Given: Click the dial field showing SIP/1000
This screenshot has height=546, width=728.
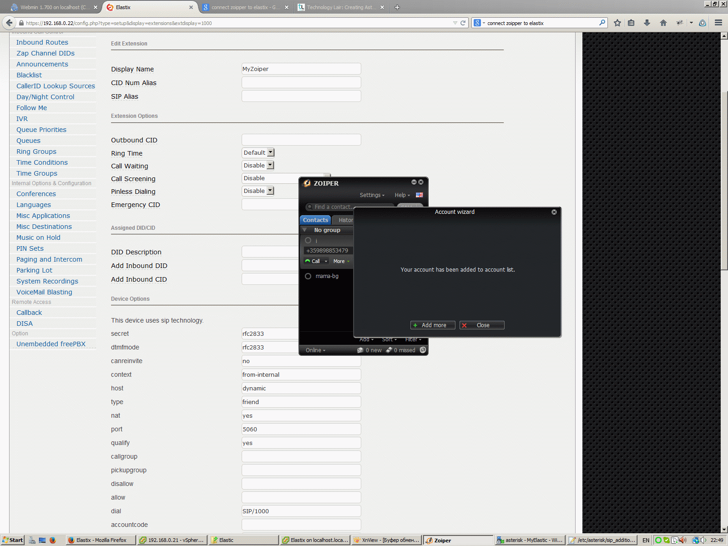Looking at the screenshot, I should (301, 511).
